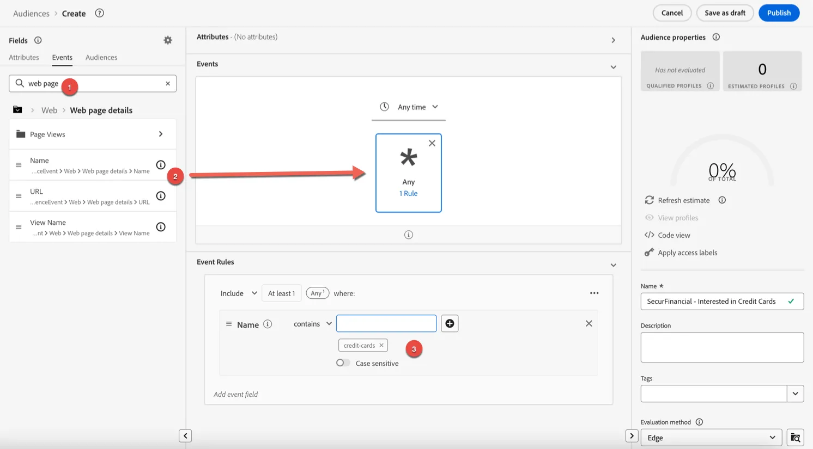Show info for the Name rule field
This screenshot has width=813, height=449.
[268, 324]
